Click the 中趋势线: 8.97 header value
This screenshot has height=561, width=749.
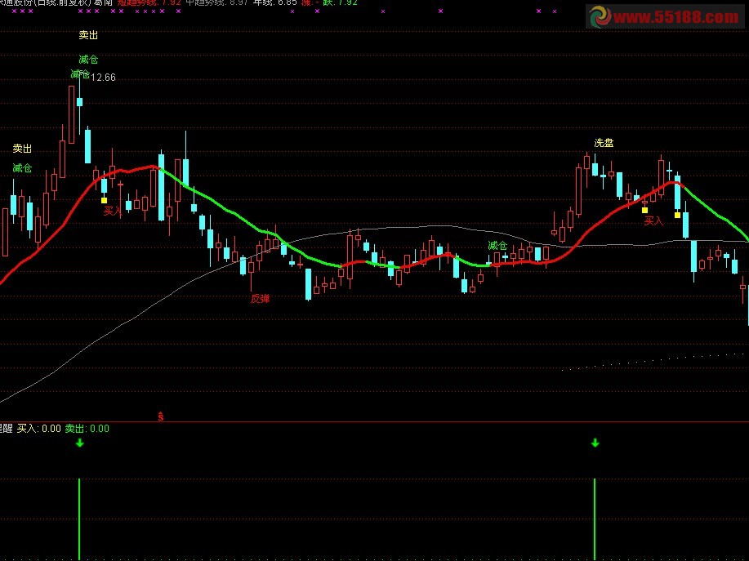pos(217,2)
